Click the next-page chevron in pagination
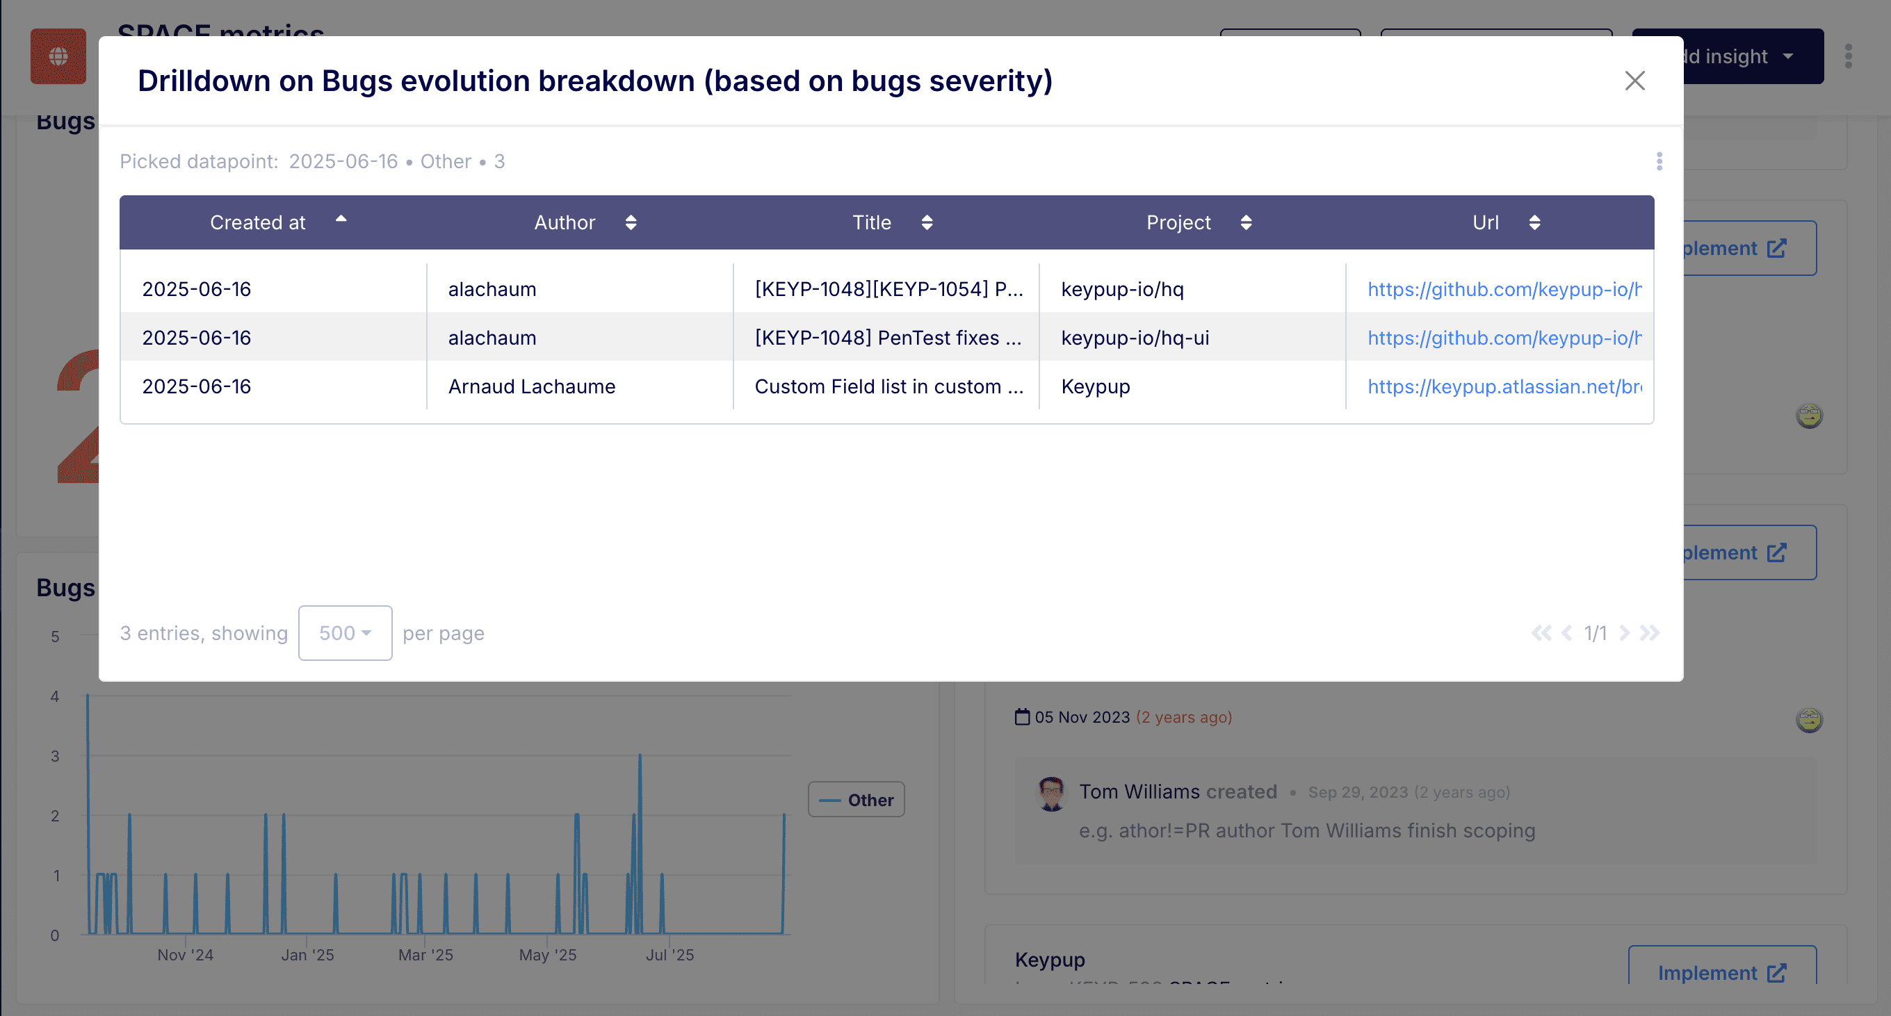1891x1016 pixels. [x=1625, y=632]
